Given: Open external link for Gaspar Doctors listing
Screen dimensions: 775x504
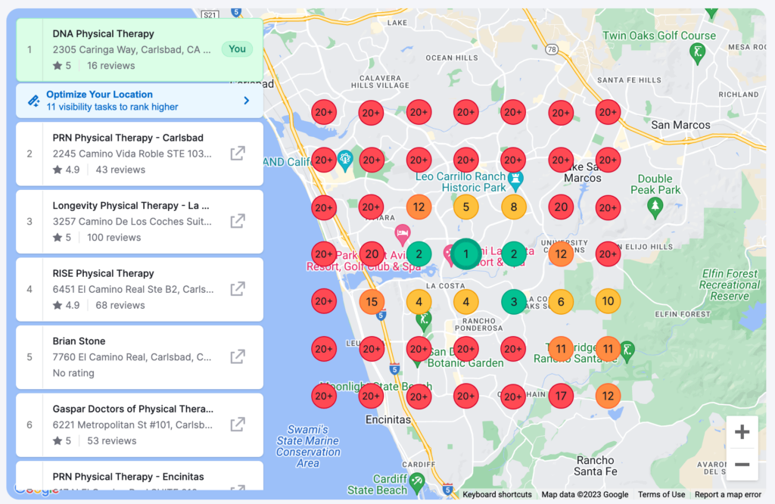Looking at the screenshot, I should (x=238, y=424).
